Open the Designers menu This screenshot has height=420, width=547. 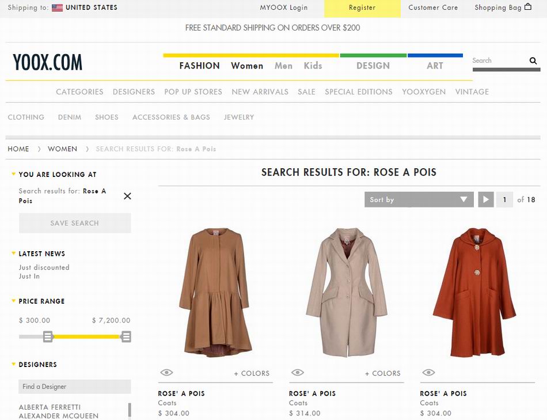[134, 92]
